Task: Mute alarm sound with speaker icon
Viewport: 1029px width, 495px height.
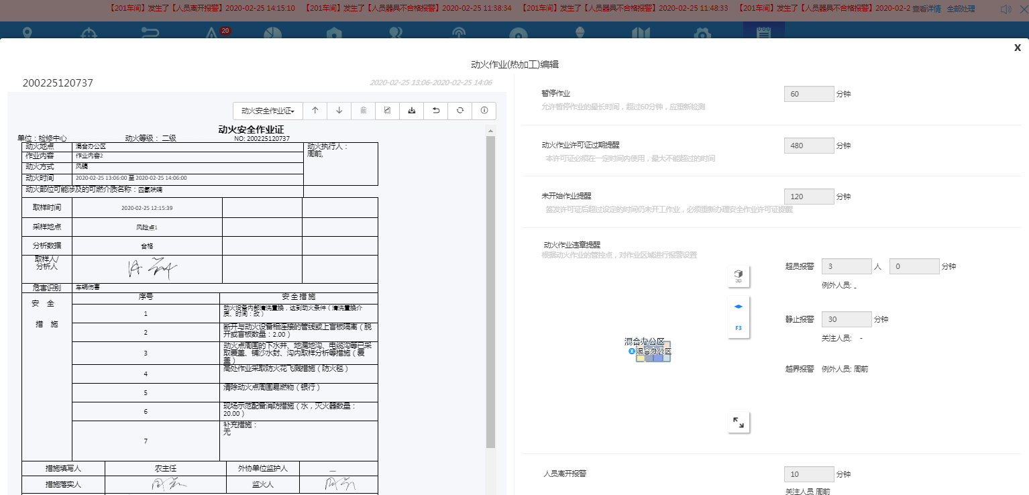Action: (1006, 9)
